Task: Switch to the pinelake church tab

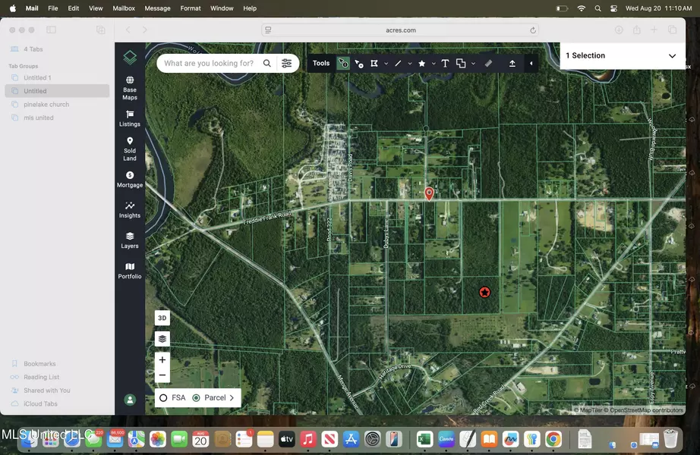Action: pyautogui.click(x=46, y=105)
